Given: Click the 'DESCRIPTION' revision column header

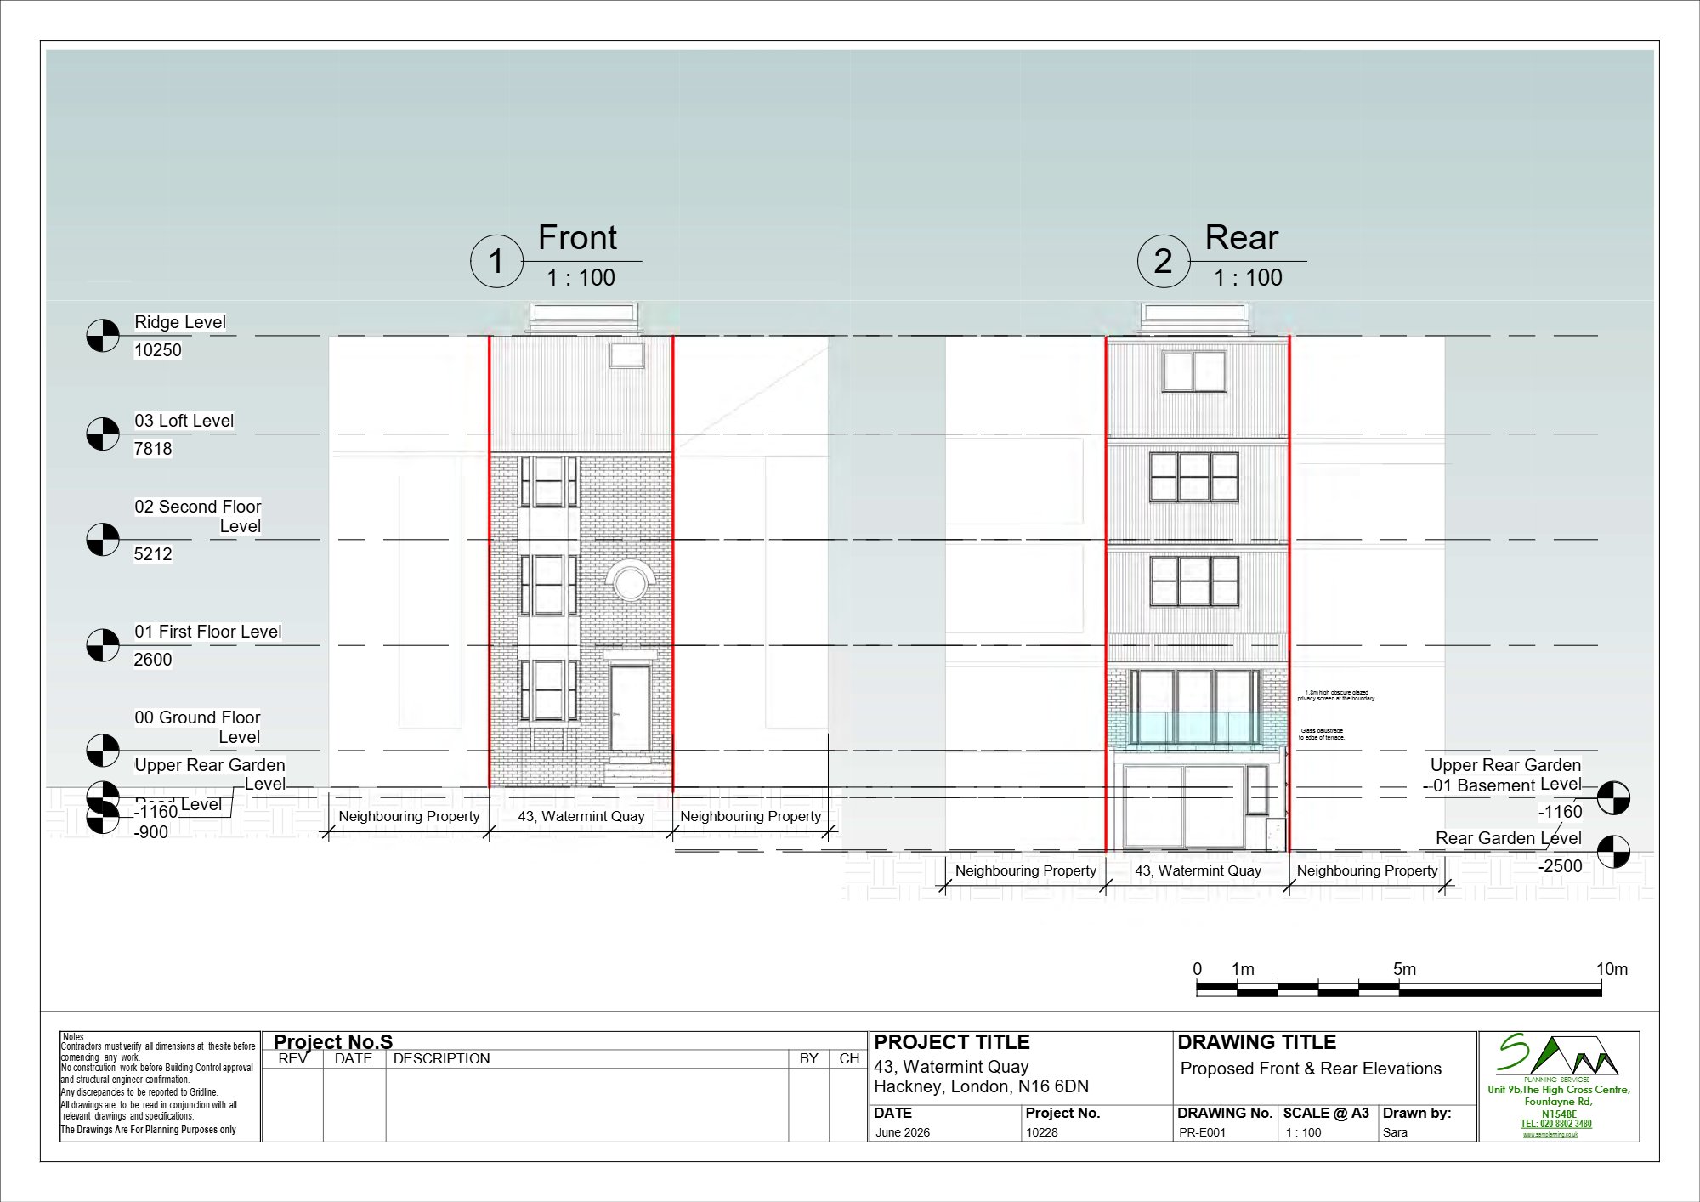Looking at the screenshot, I should tap(442, 1058).
